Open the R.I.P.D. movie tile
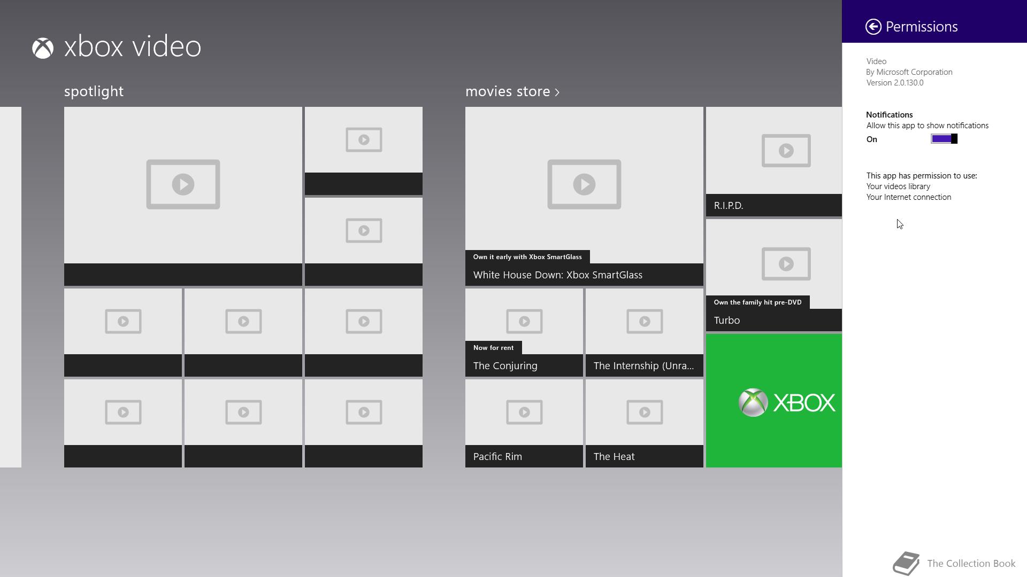This screenshot has height=577, width=1027. coord(774,161)
